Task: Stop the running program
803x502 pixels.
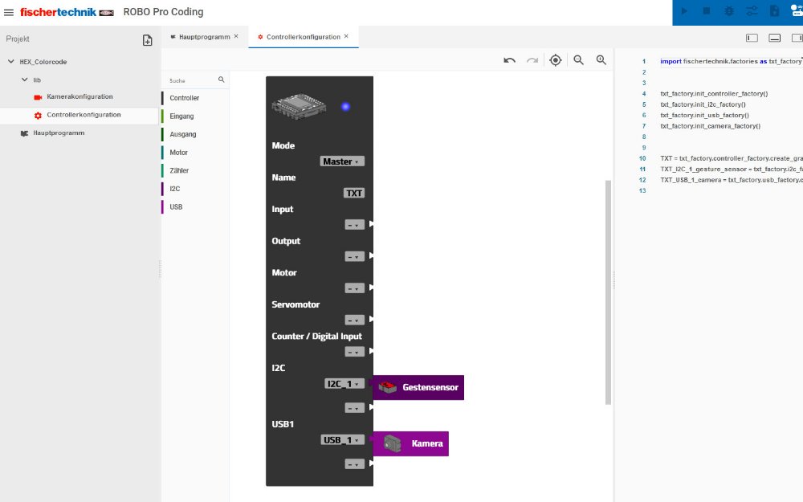Action: 707,11
